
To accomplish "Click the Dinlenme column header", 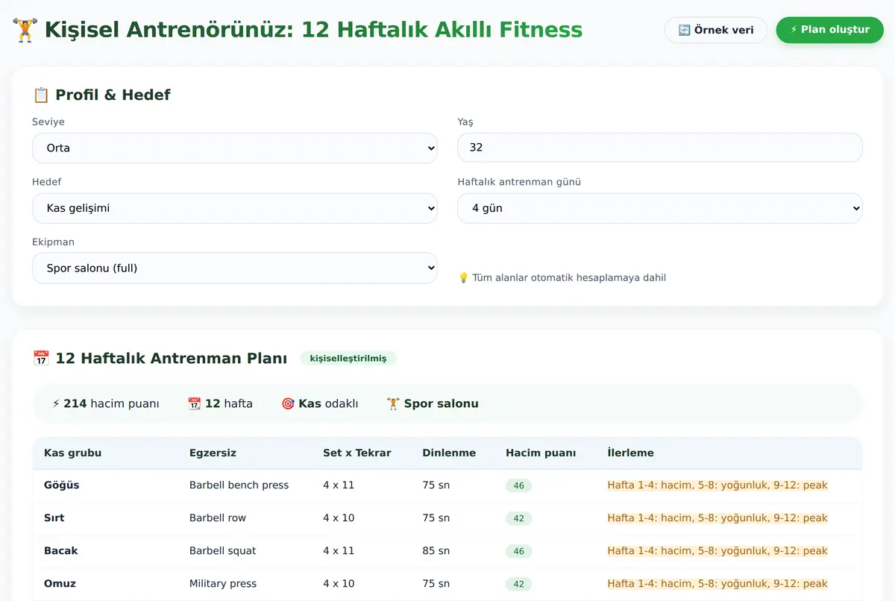I will point(449,453).
